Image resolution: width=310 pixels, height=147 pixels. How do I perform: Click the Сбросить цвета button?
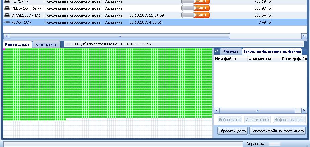coord(232,131)
